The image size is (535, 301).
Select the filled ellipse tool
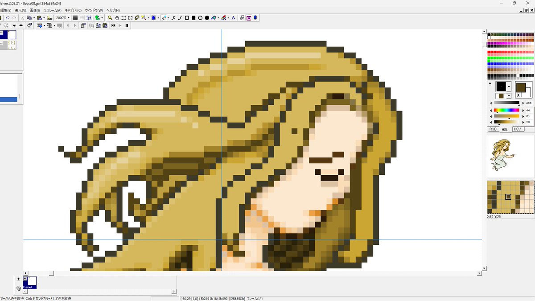coord(207,18)
